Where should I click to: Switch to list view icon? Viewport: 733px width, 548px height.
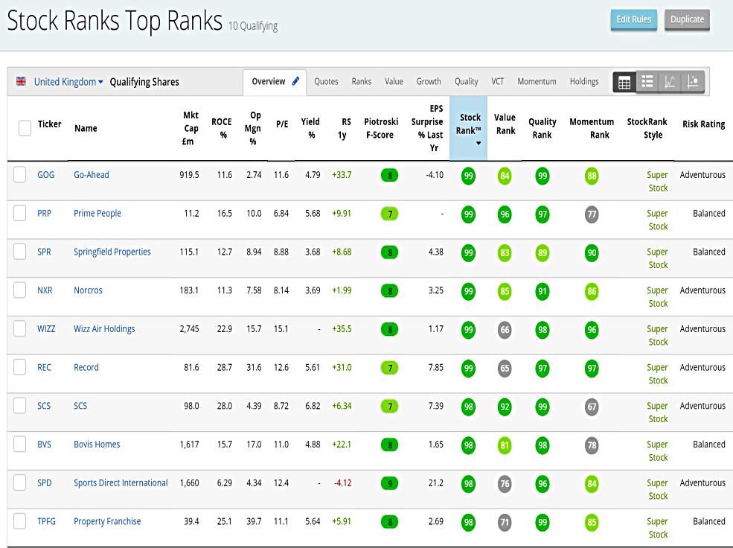647,83
